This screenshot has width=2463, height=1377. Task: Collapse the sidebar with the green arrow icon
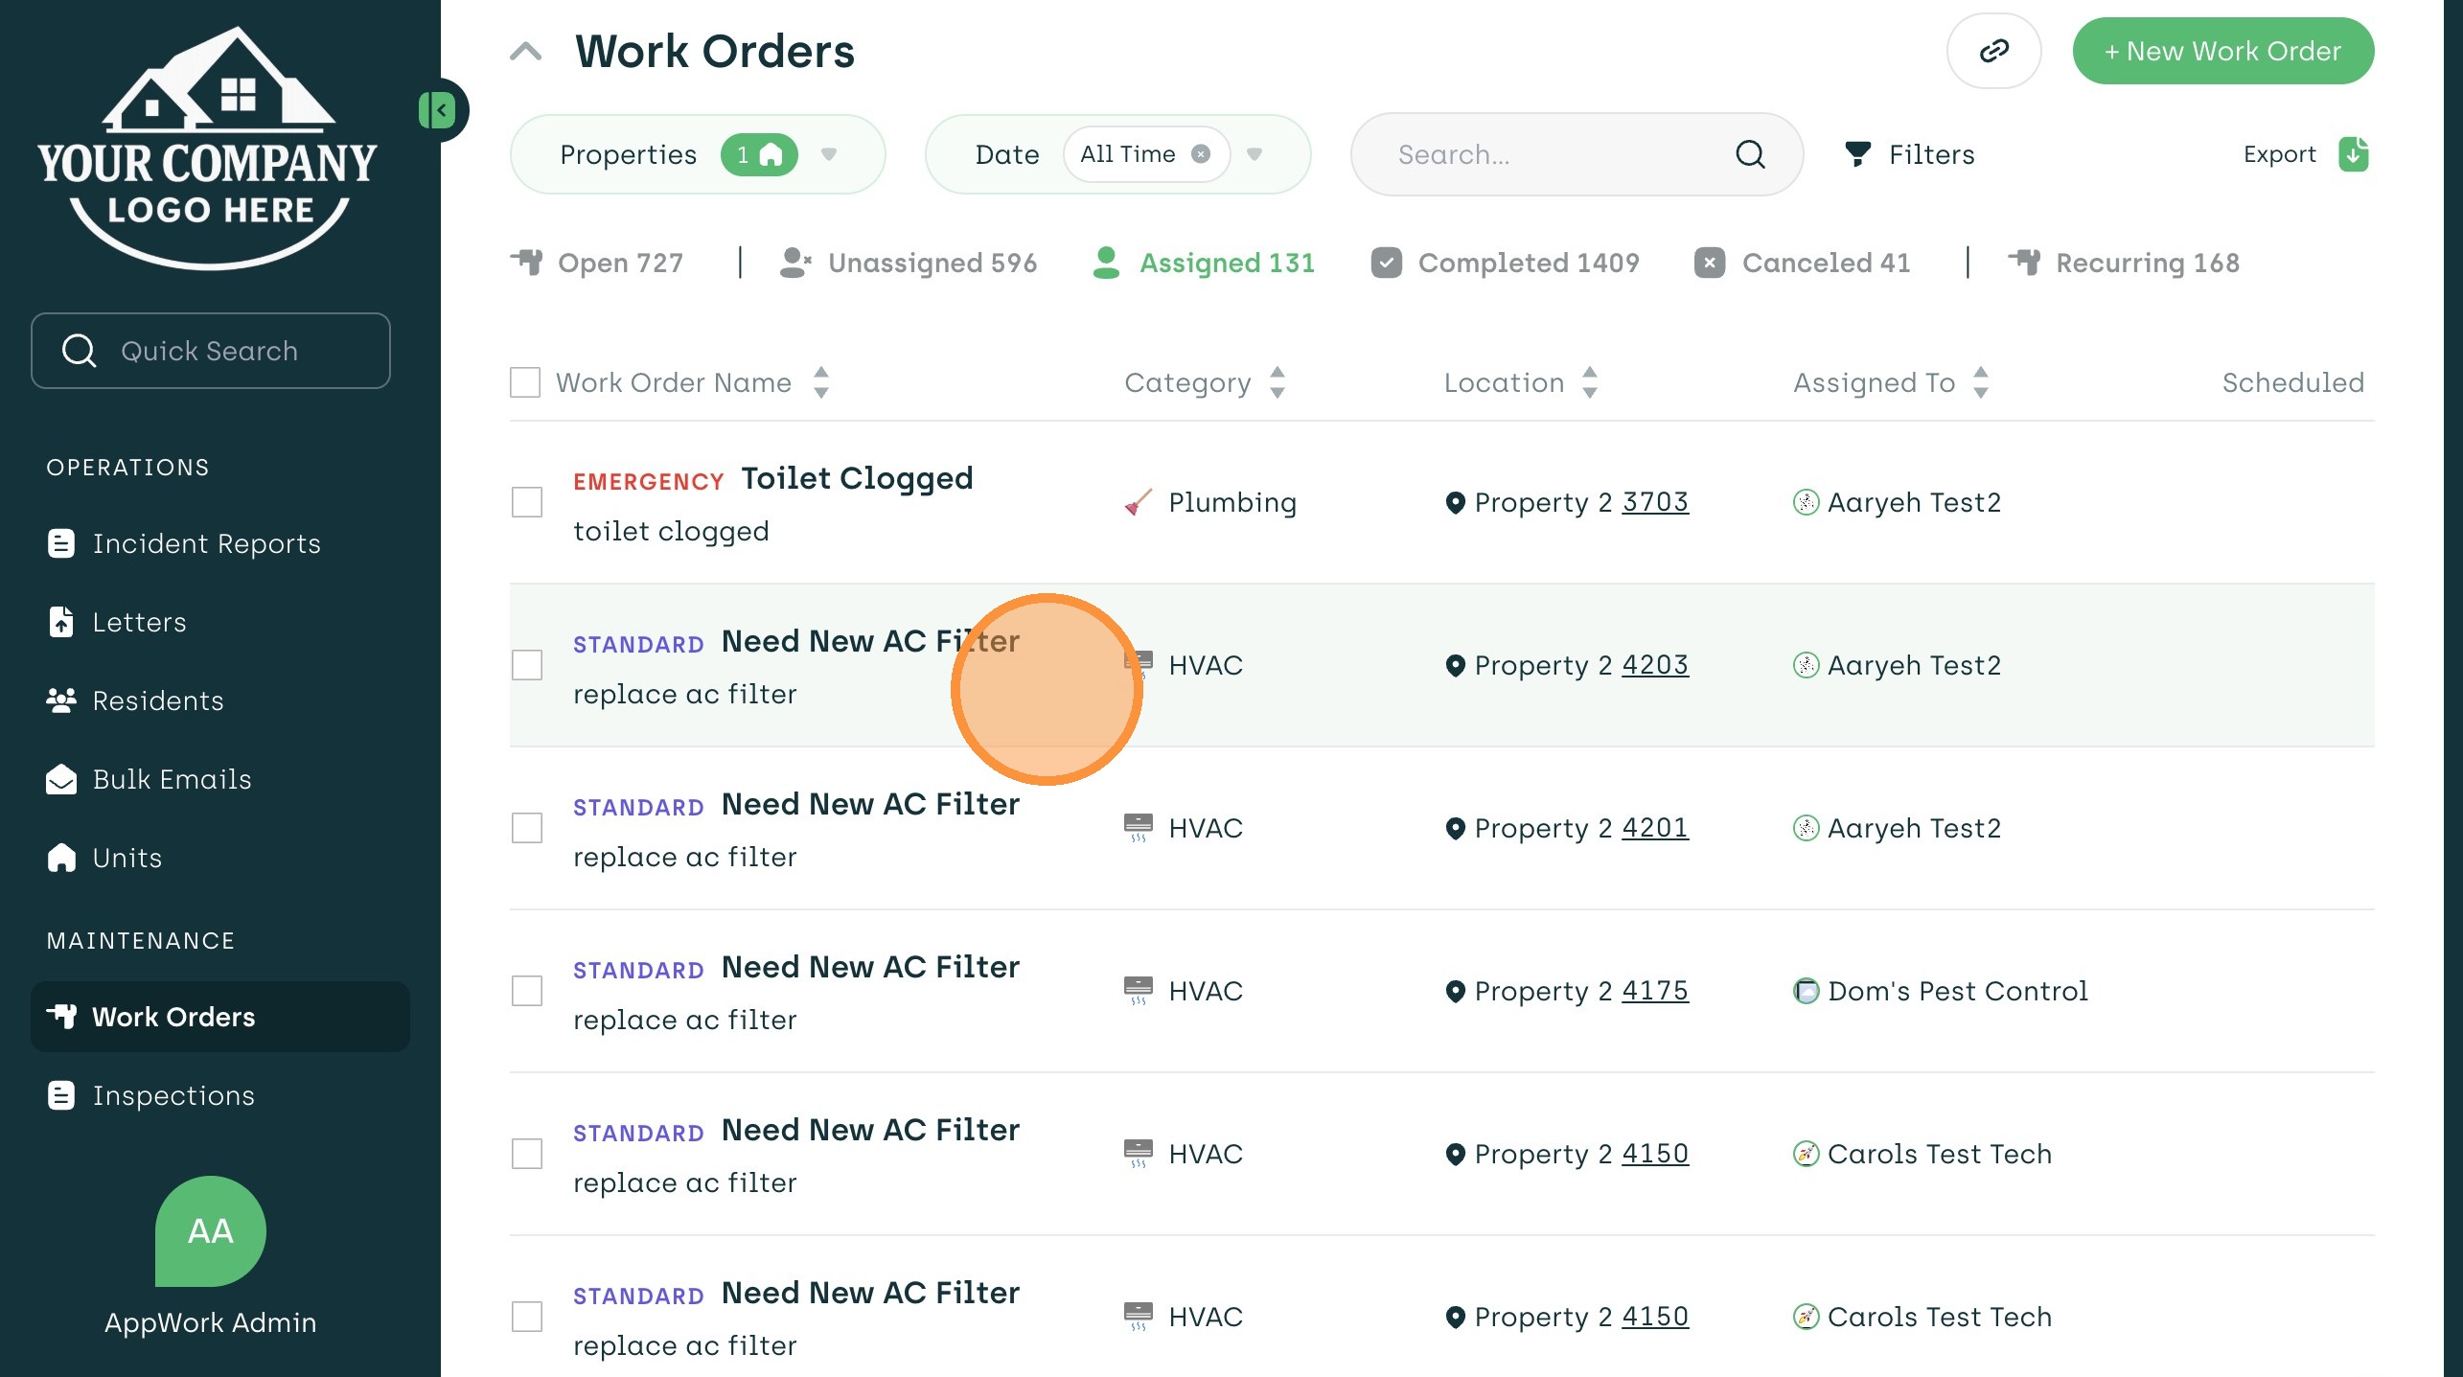tap(438, 110)
